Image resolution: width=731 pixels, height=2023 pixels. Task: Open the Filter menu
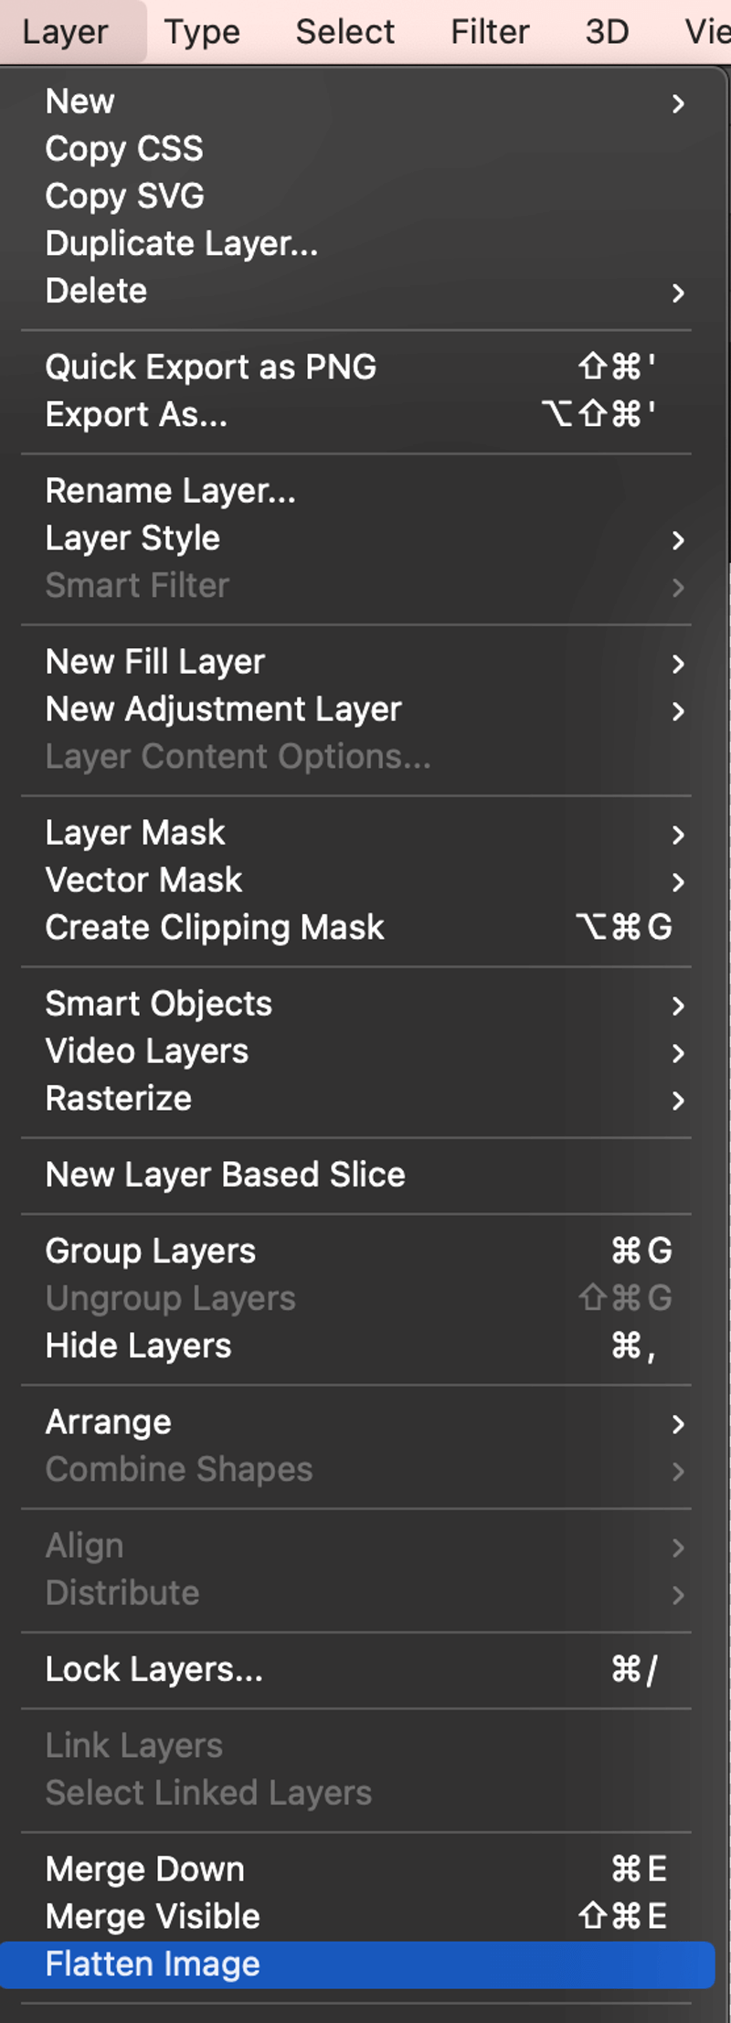pyautogui.click(x=489, y=30)
